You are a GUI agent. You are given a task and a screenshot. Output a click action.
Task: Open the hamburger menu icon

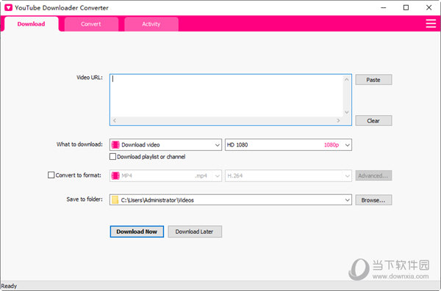pyautogui.click(x=431, y=23)
